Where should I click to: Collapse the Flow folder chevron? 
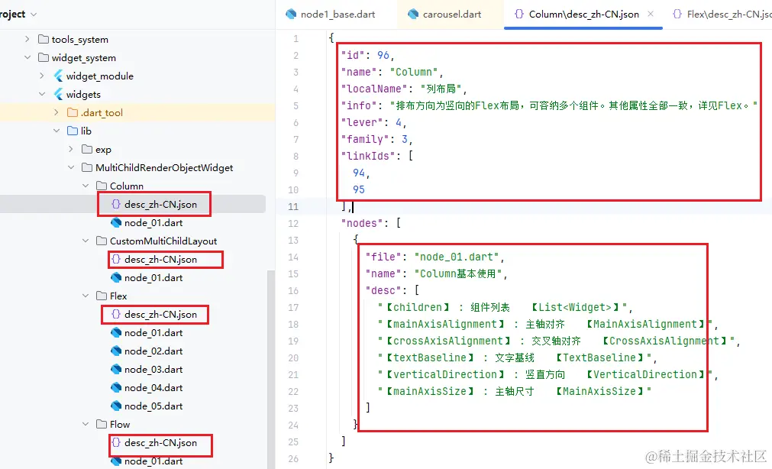pos(86,424)
